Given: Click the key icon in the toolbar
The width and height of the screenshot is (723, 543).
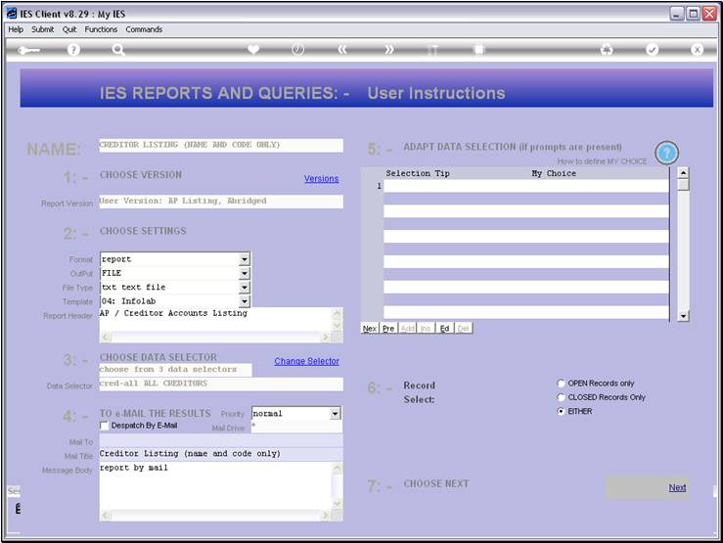Looking at the screenshot, I should point(28,50).
